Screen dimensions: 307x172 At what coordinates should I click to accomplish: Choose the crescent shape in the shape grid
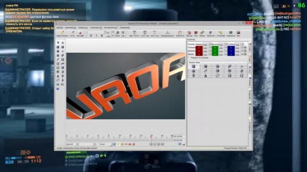click(x=241, y=71)
